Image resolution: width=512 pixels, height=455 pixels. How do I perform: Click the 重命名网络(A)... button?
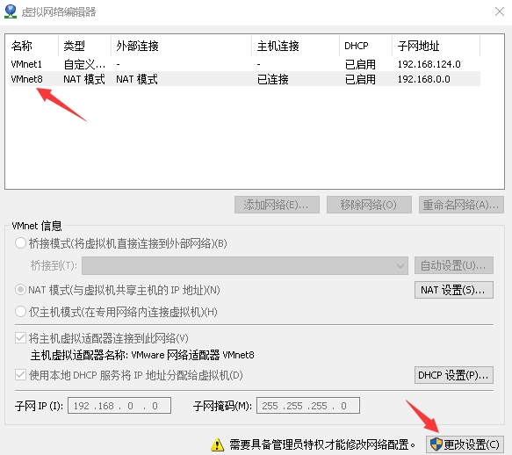tap(461, 205)
